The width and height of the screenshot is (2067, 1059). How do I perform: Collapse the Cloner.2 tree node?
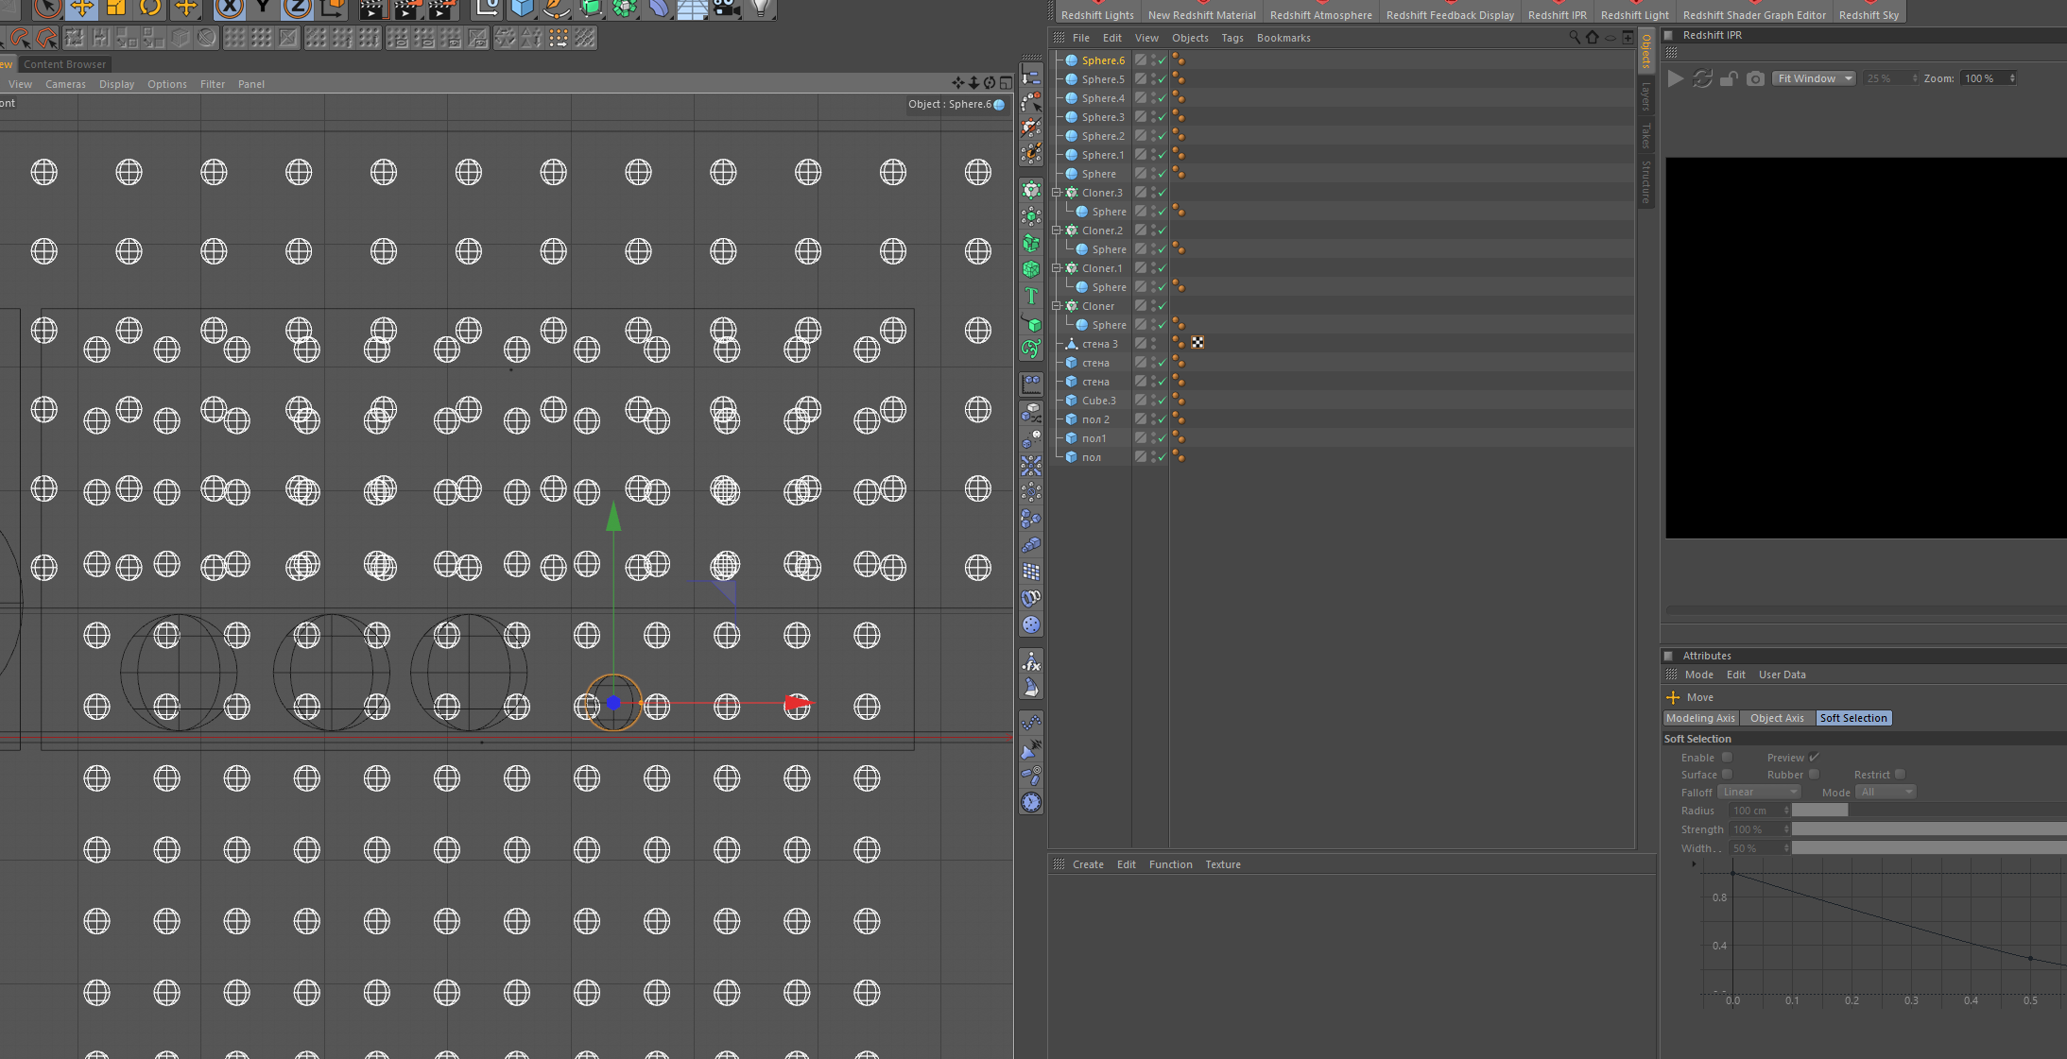point(1057,230)
